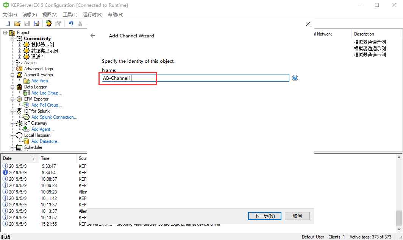Screen dimensions: 403x240
Task: Collapse the Project root node
Action: tap(5, 33)
